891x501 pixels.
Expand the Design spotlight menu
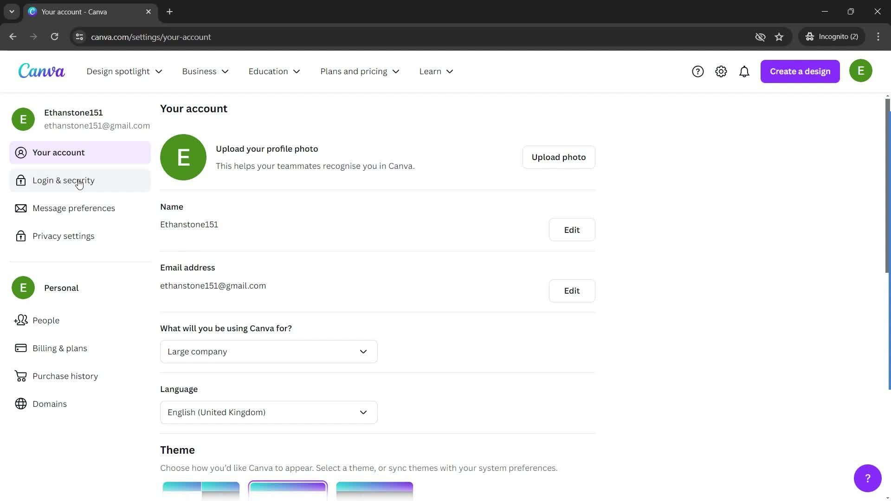[x=123, y=71]
